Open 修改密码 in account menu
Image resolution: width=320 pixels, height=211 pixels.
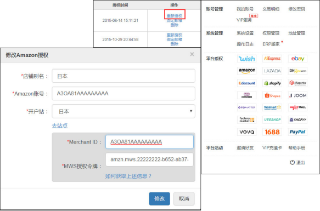point(296,9)
